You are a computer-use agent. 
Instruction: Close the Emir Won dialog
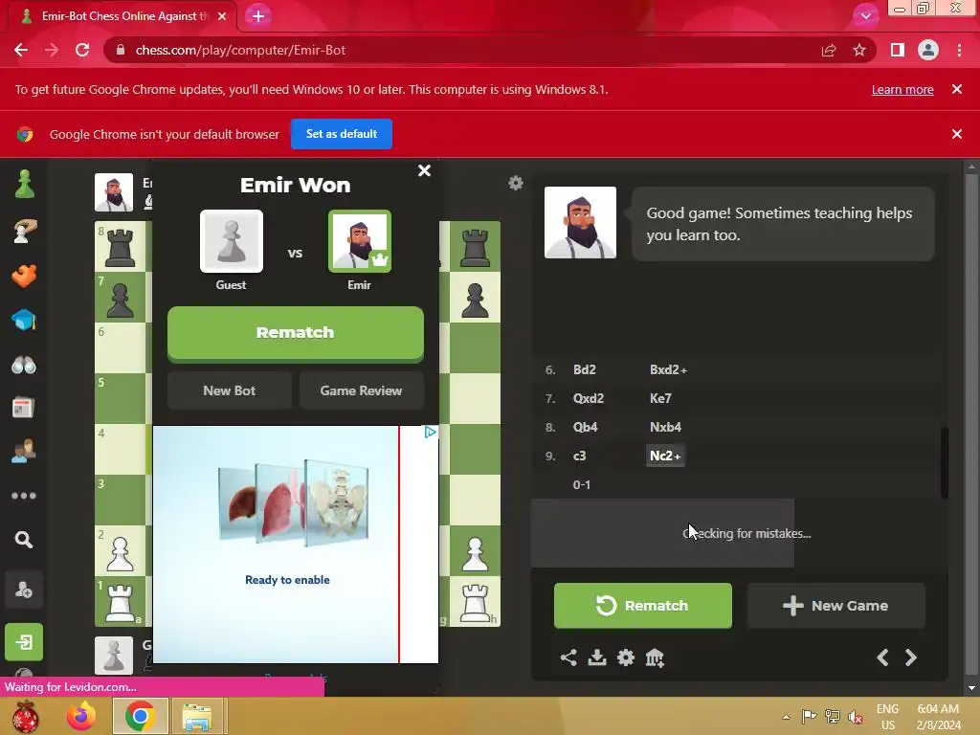coord(424,170)
